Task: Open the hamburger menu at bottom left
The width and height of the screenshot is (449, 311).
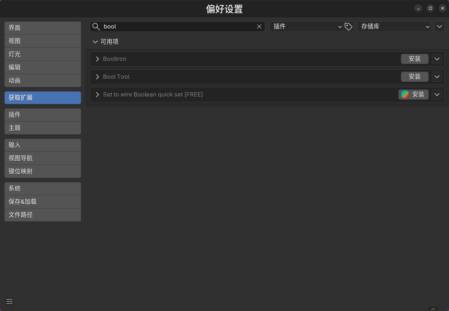Action: pyautogui.click(x=10, y=301)
